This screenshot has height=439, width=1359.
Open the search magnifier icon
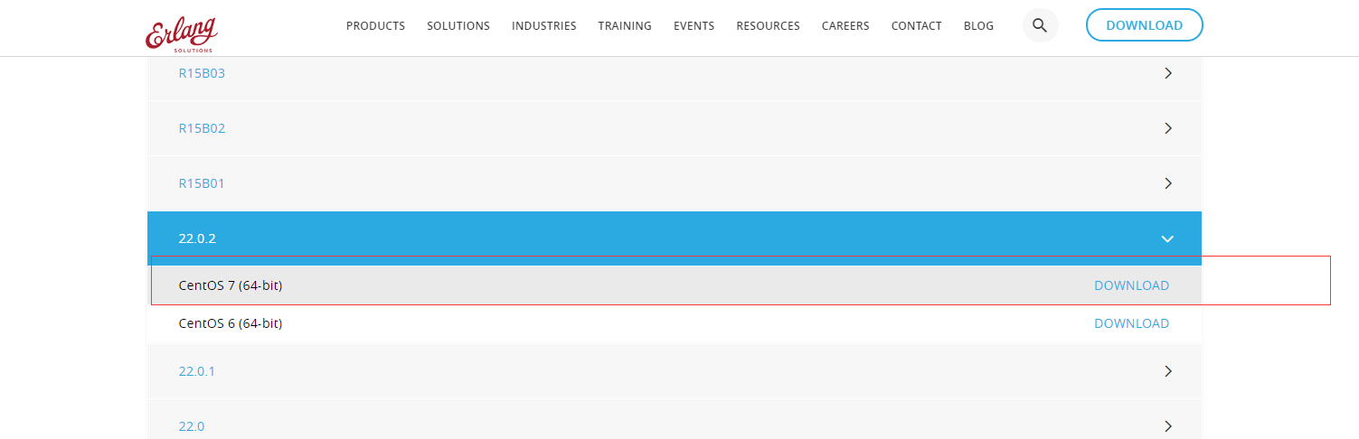click(1040, 25)
